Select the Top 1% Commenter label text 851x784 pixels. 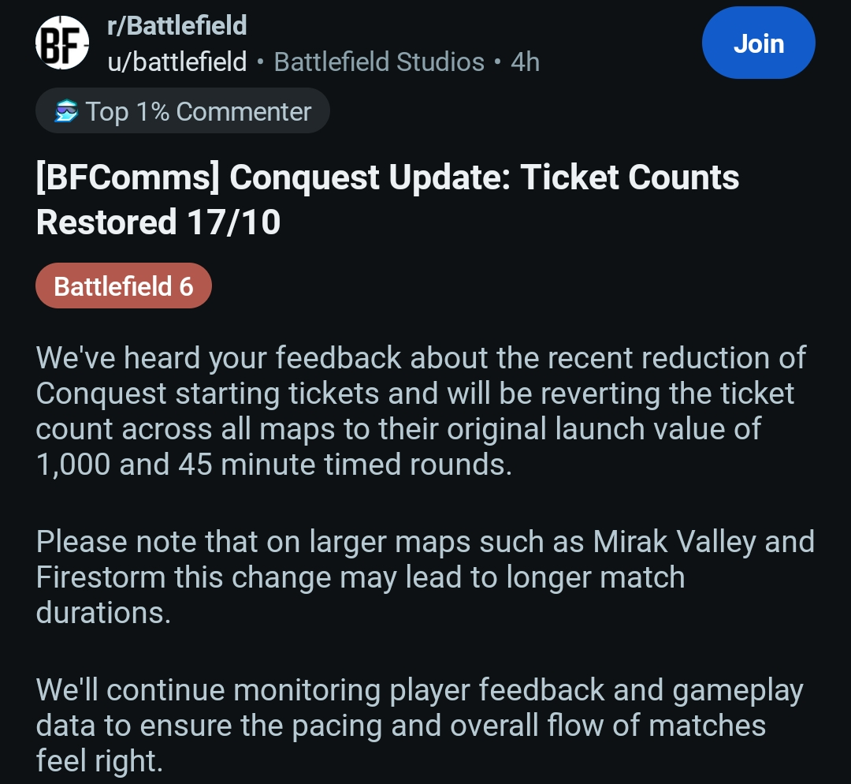coord(199,111)
